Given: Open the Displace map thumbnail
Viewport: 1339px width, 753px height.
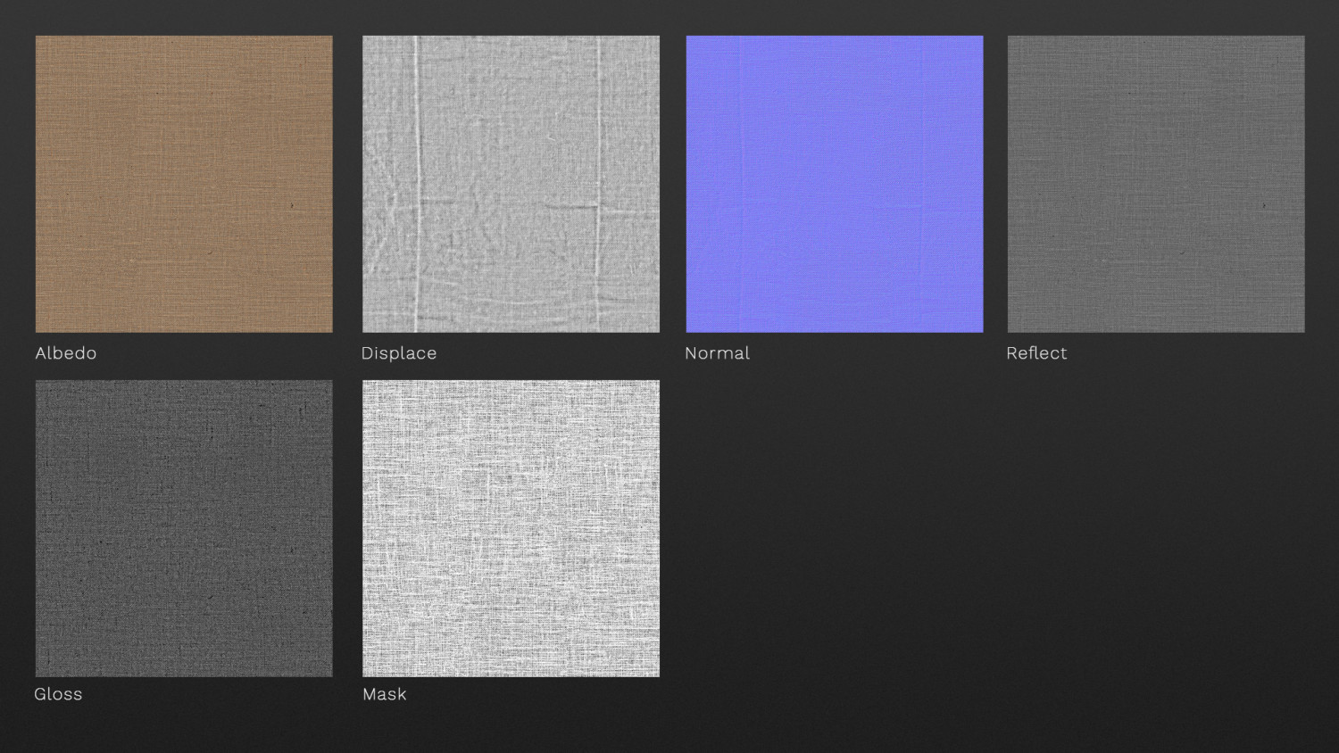Looking at the screenshot, I should 511,184.
